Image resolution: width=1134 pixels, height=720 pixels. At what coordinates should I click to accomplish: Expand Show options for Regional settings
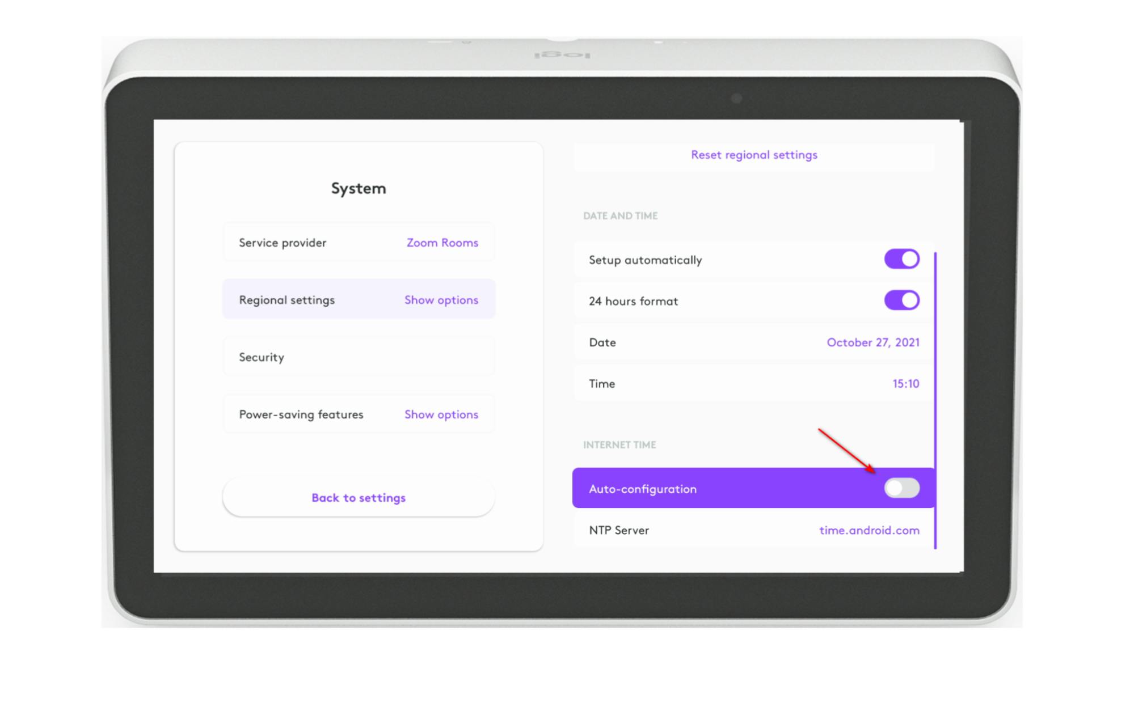(x=441, y=300)
